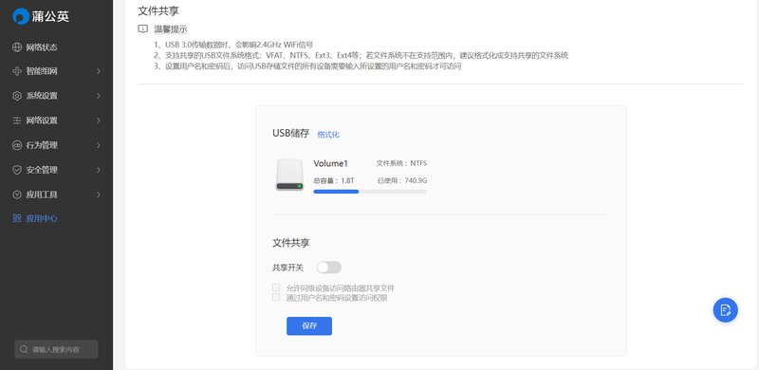The height and width of the screenshot is (370, 759).
Task: Click the 格式化 link
Action: (x=328, y=135)
